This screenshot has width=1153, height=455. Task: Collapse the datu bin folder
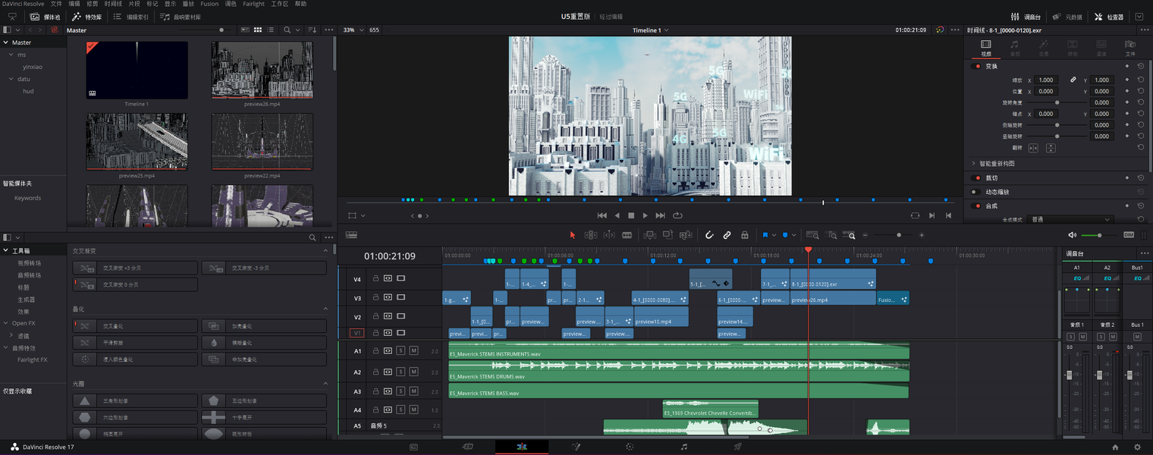point(11,79)
